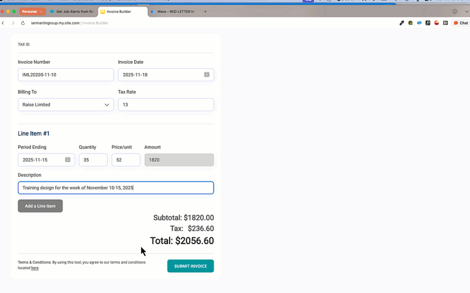Screen dimensions: 470x293
Task: Click the fonts 'f' extension icon
Action: (428, 23)
